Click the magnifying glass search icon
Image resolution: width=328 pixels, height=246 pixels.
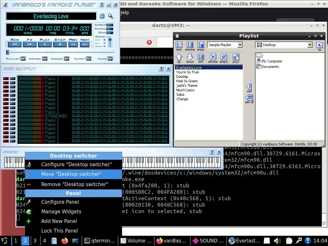(x=110, y=16)
